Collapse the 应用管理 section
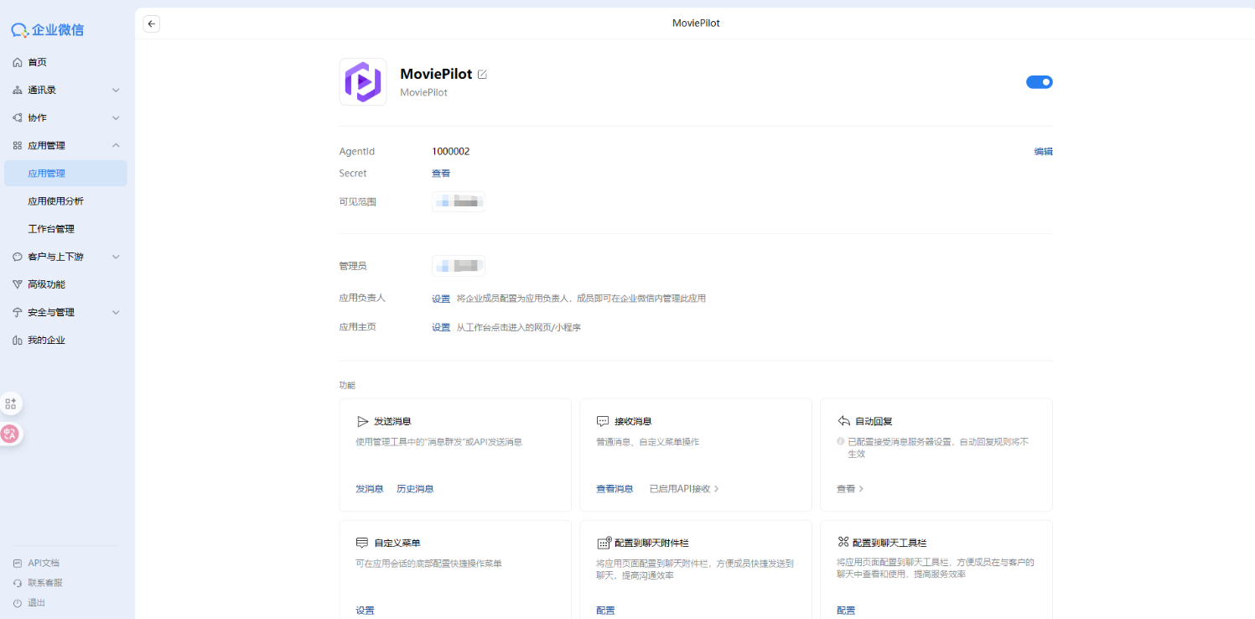This screenshot has height=619, width=1255. coord(67,145)
